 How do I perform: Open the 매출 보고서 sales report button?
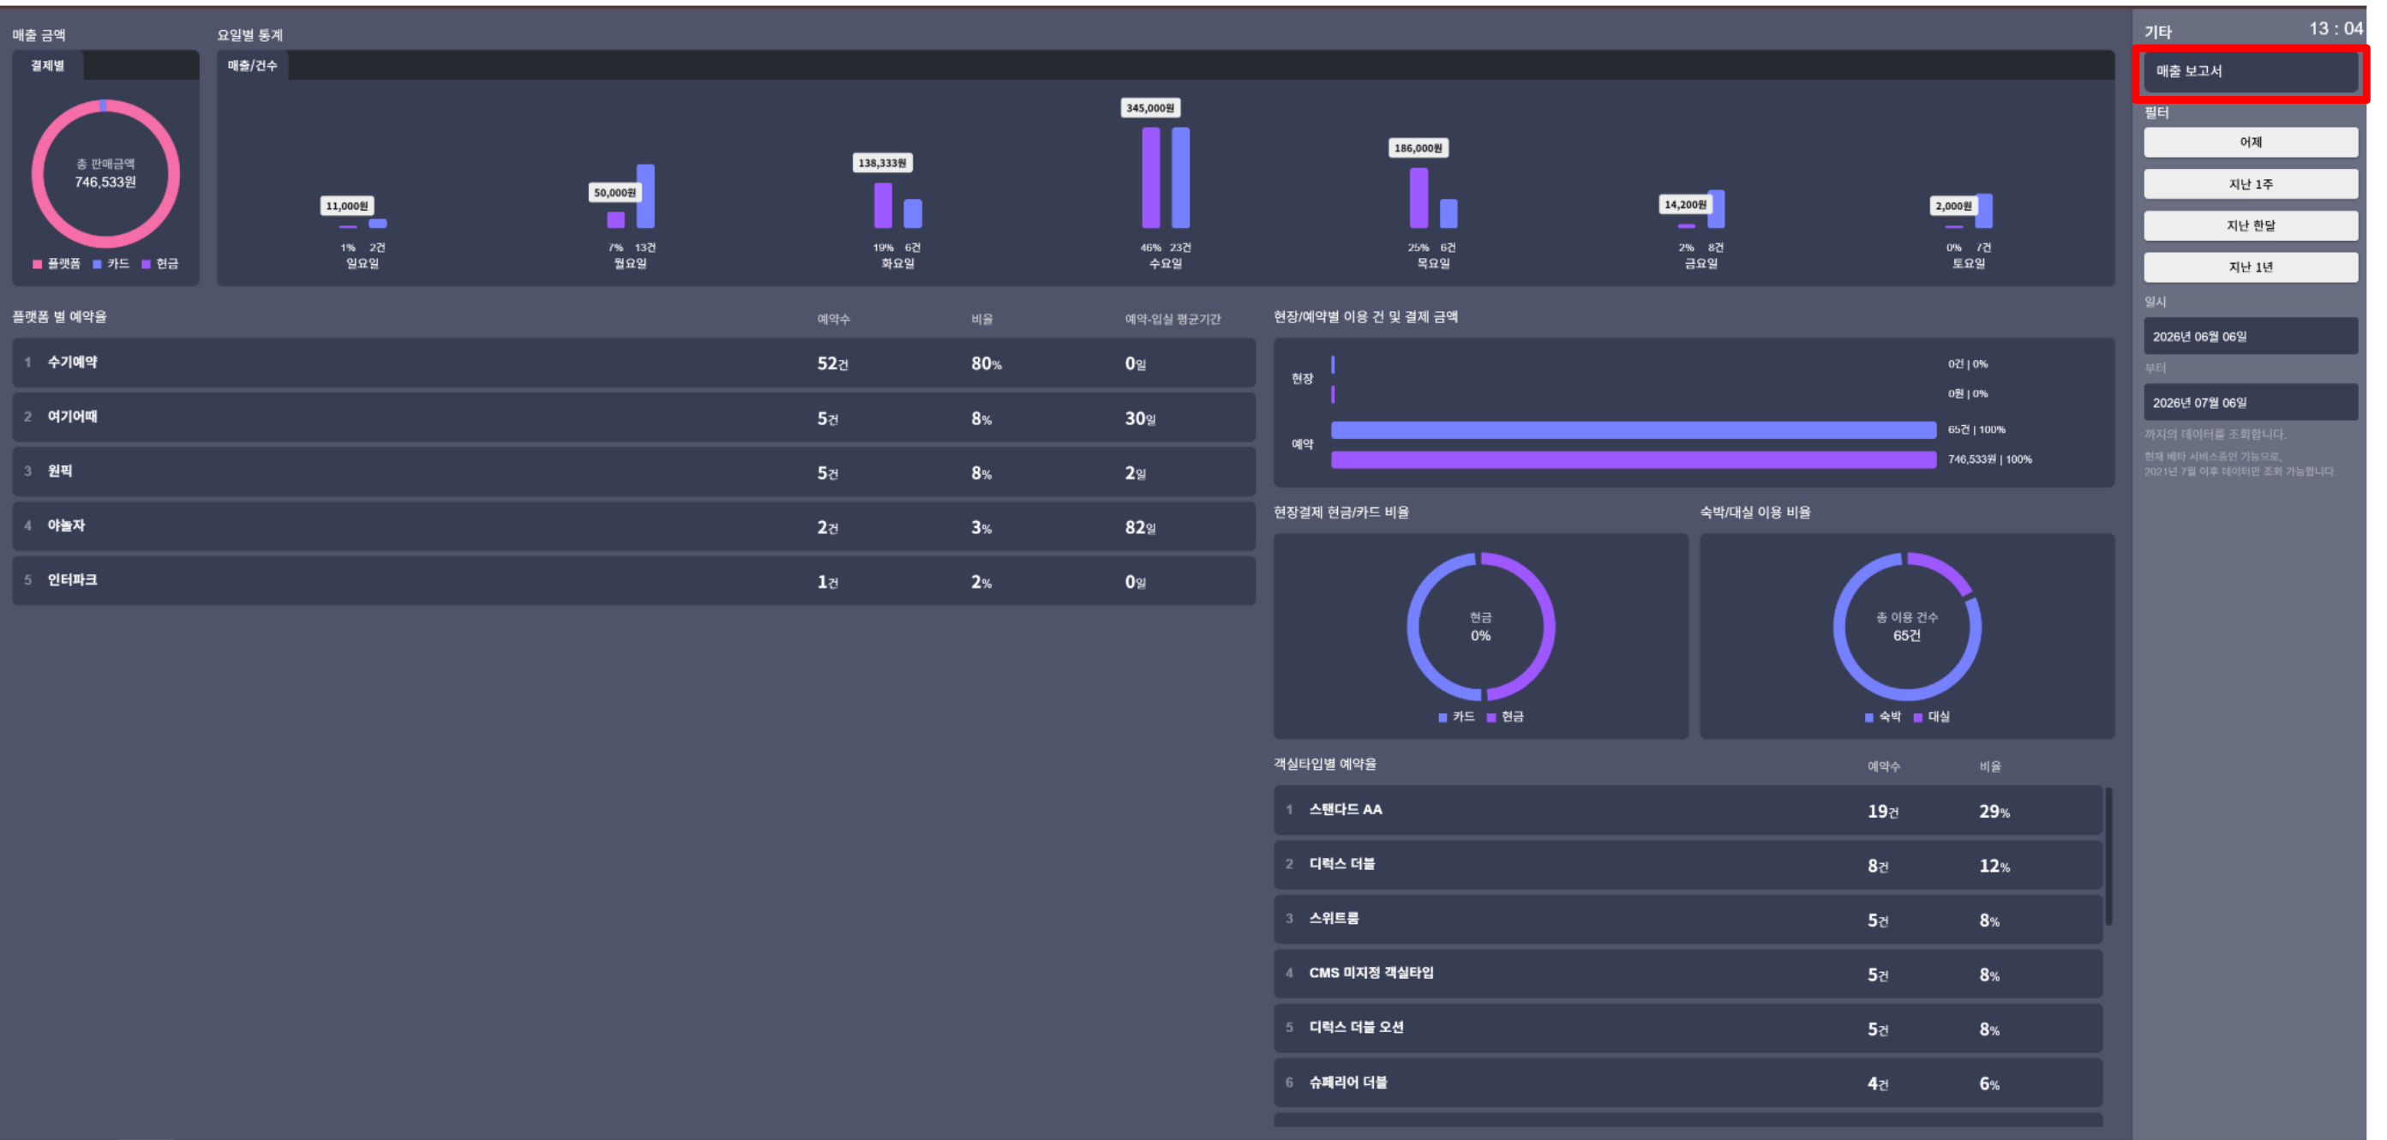(2250, 71)
